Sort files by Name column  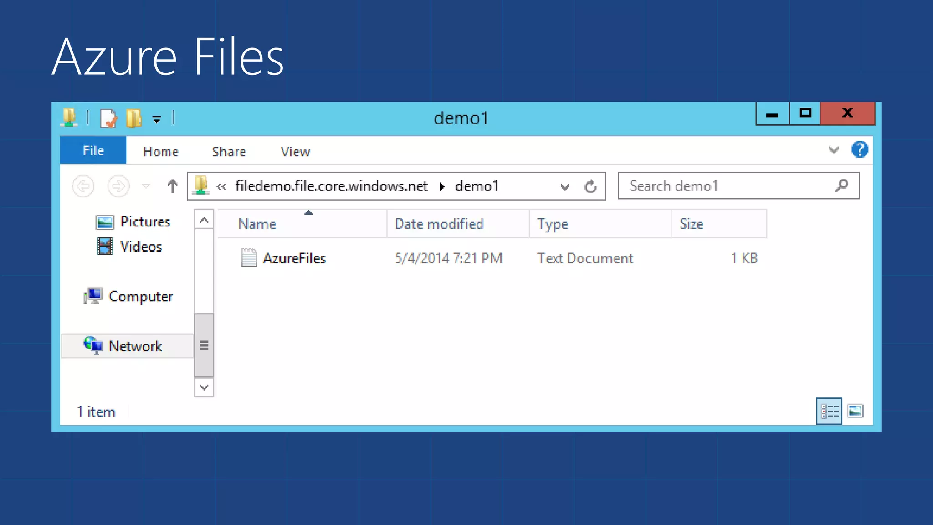point(302,224)
